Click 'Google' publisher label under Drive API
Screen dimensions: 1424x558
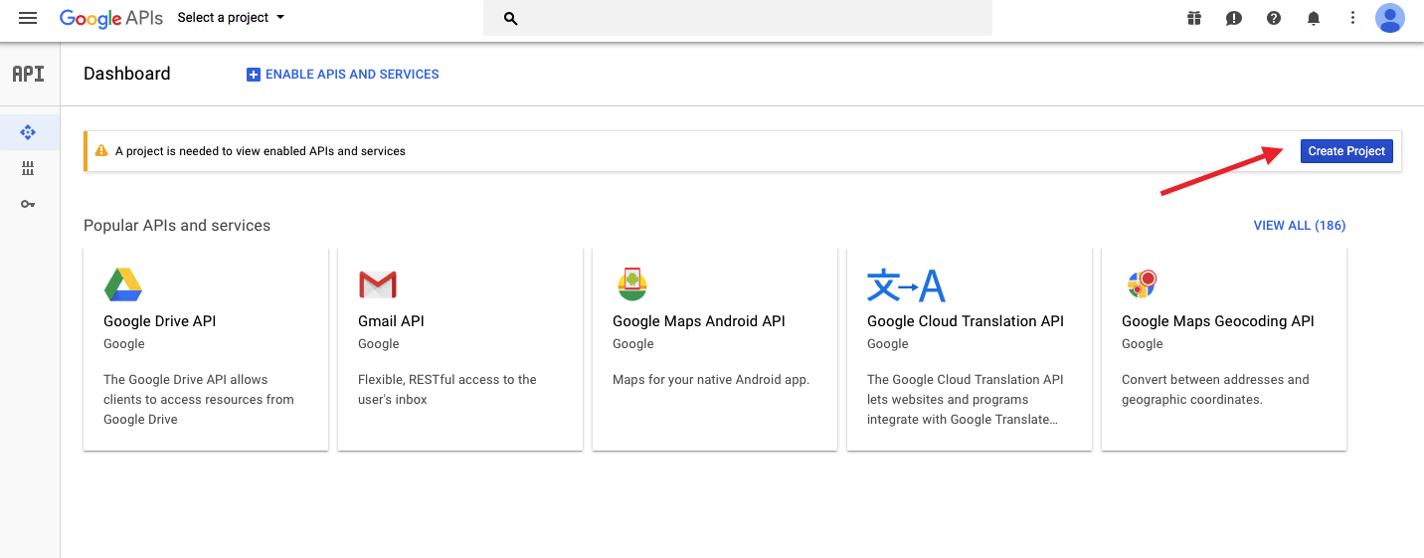(x=124, y=344)
